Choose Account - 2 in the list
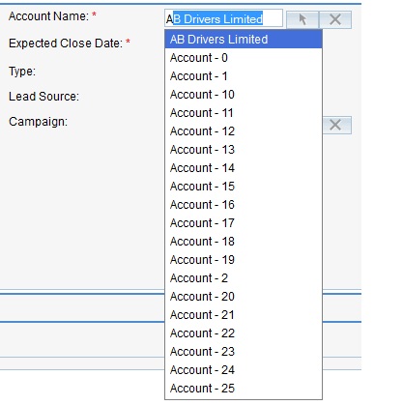 coord(244,278)
